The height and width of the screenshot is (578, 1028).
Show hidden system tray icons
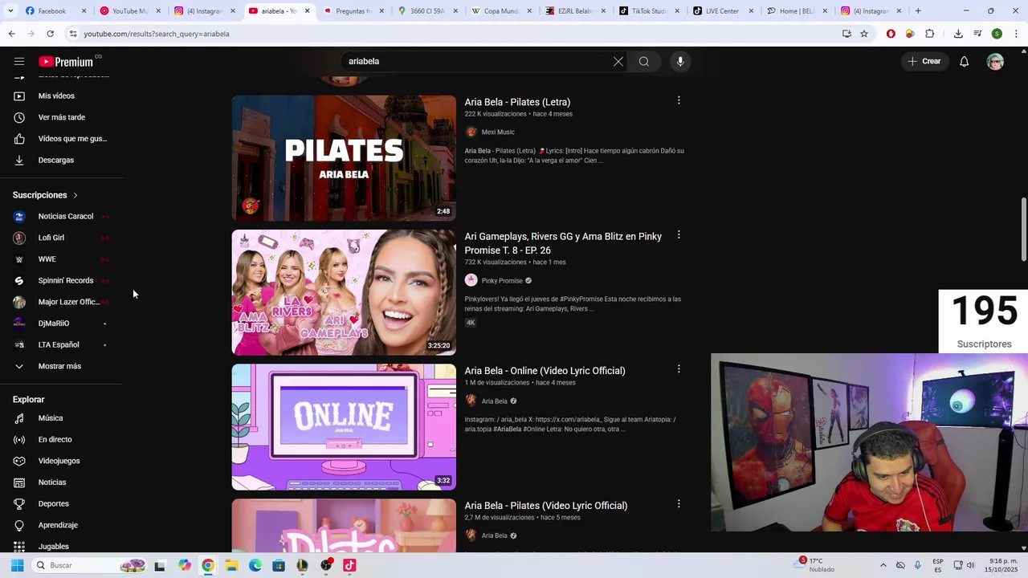click(883, 565)
